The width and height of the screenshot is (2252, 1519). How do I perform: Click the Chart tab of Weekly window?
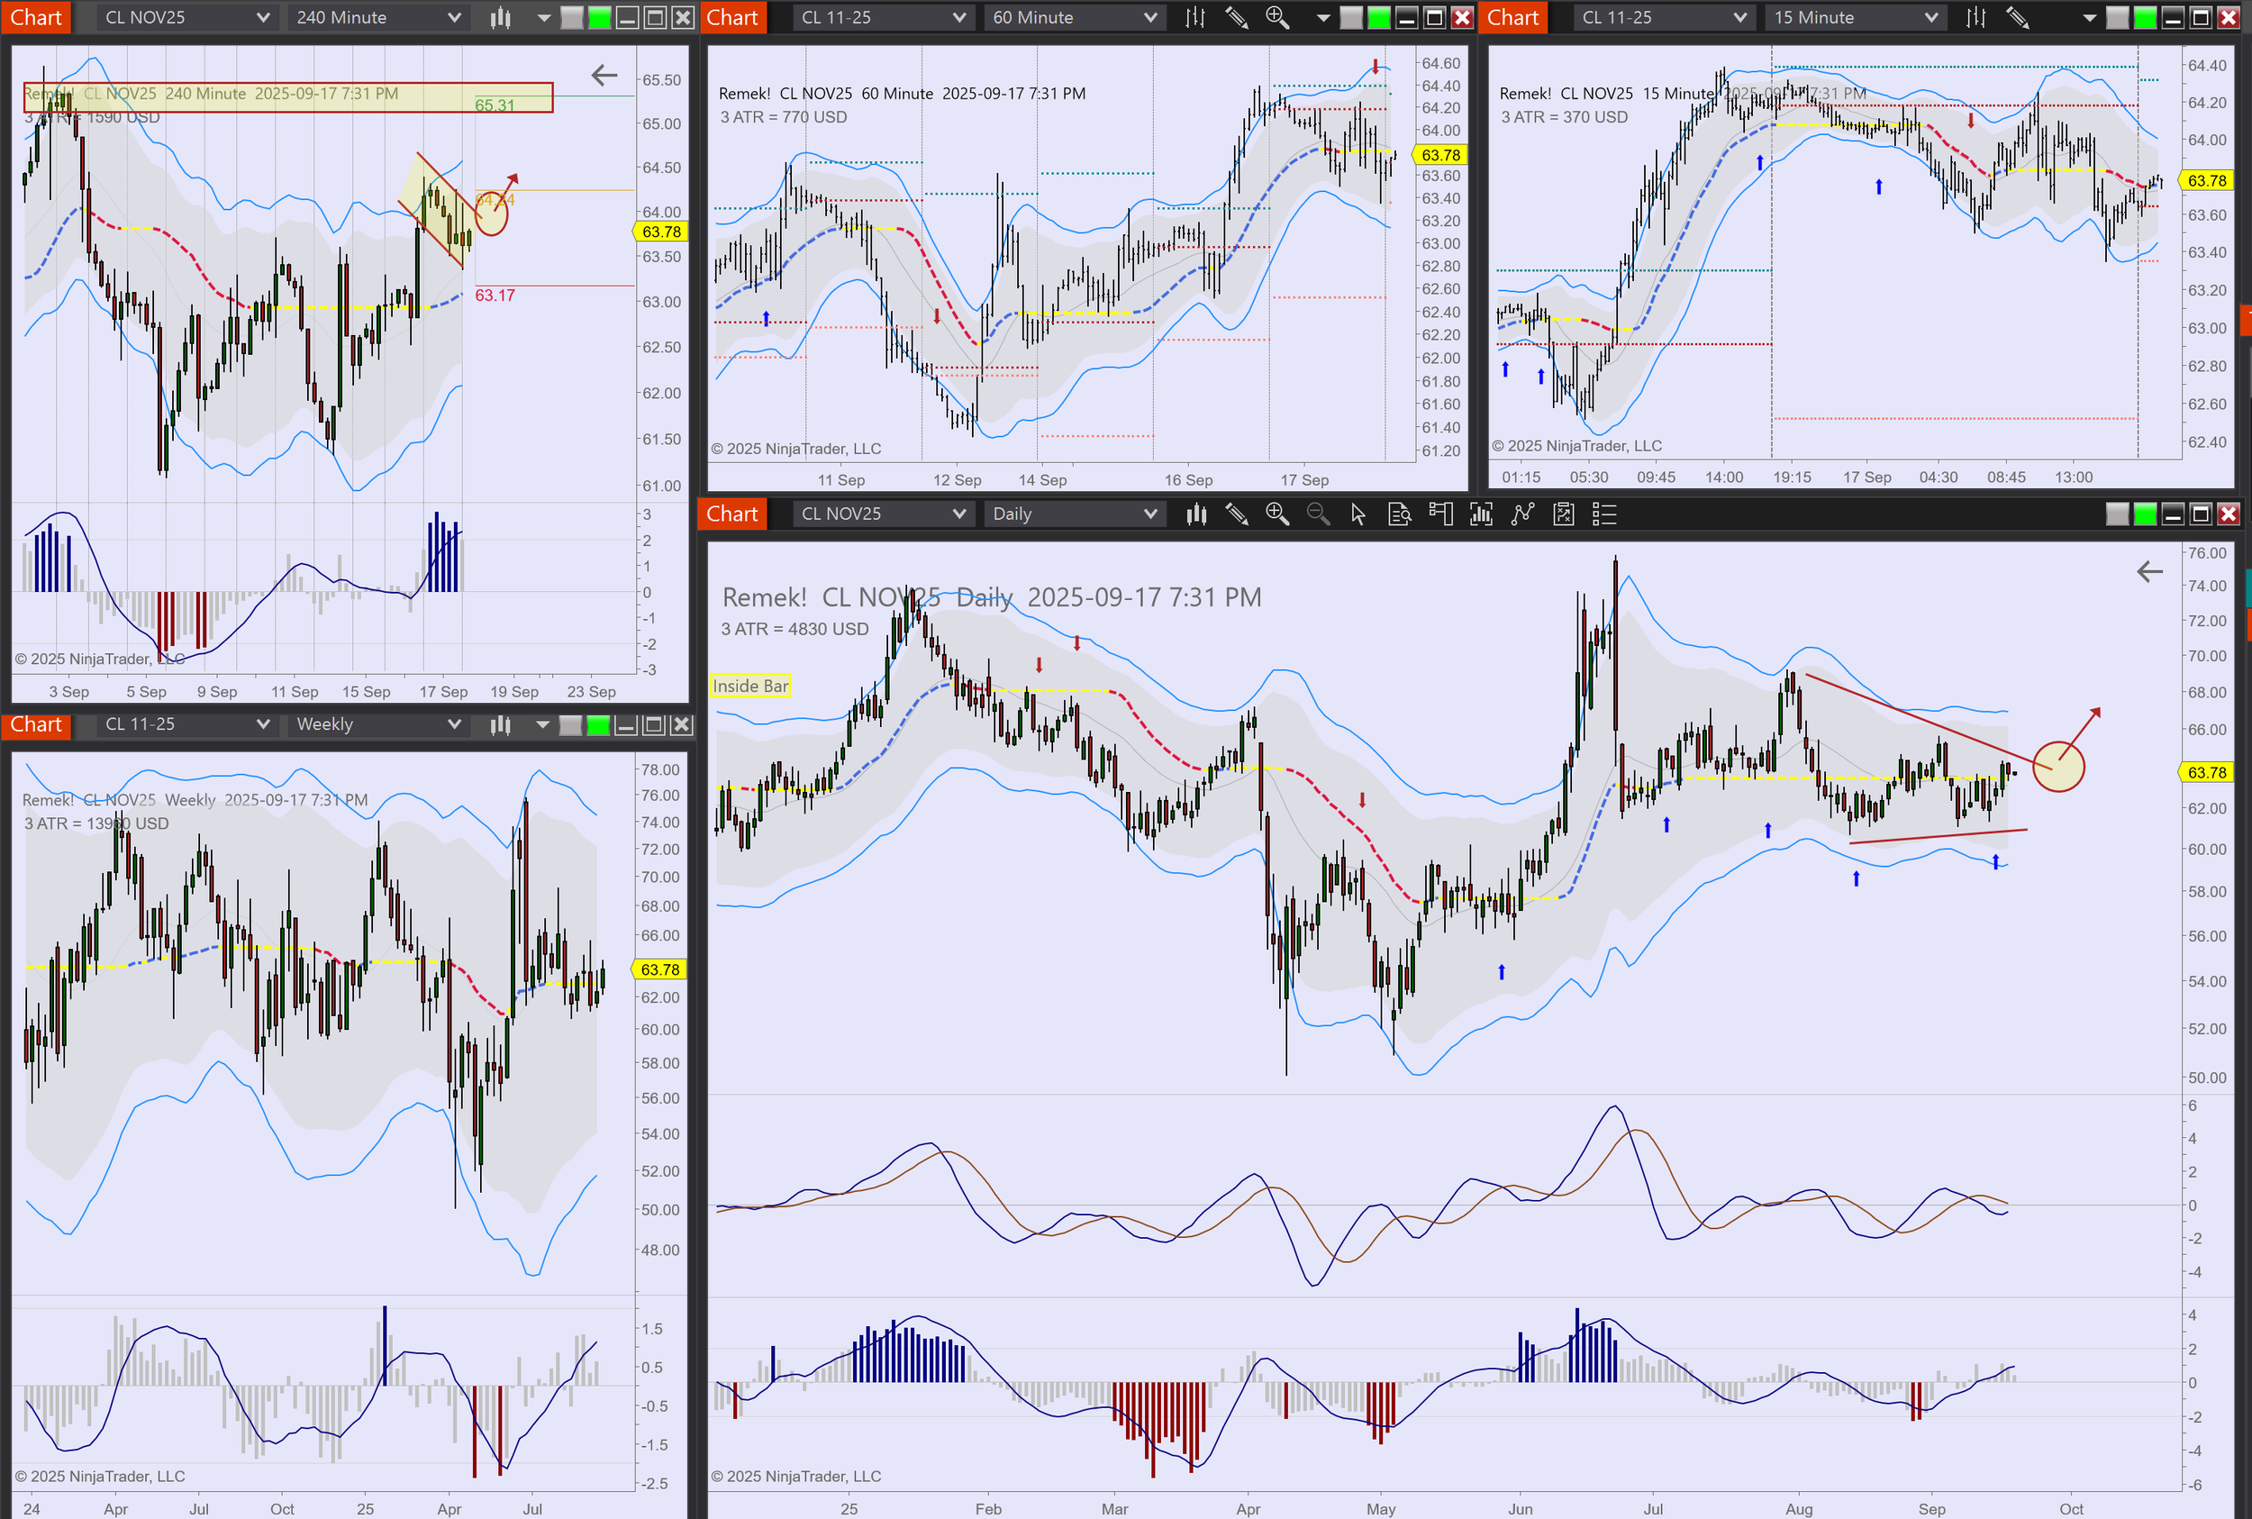[36, 724]
